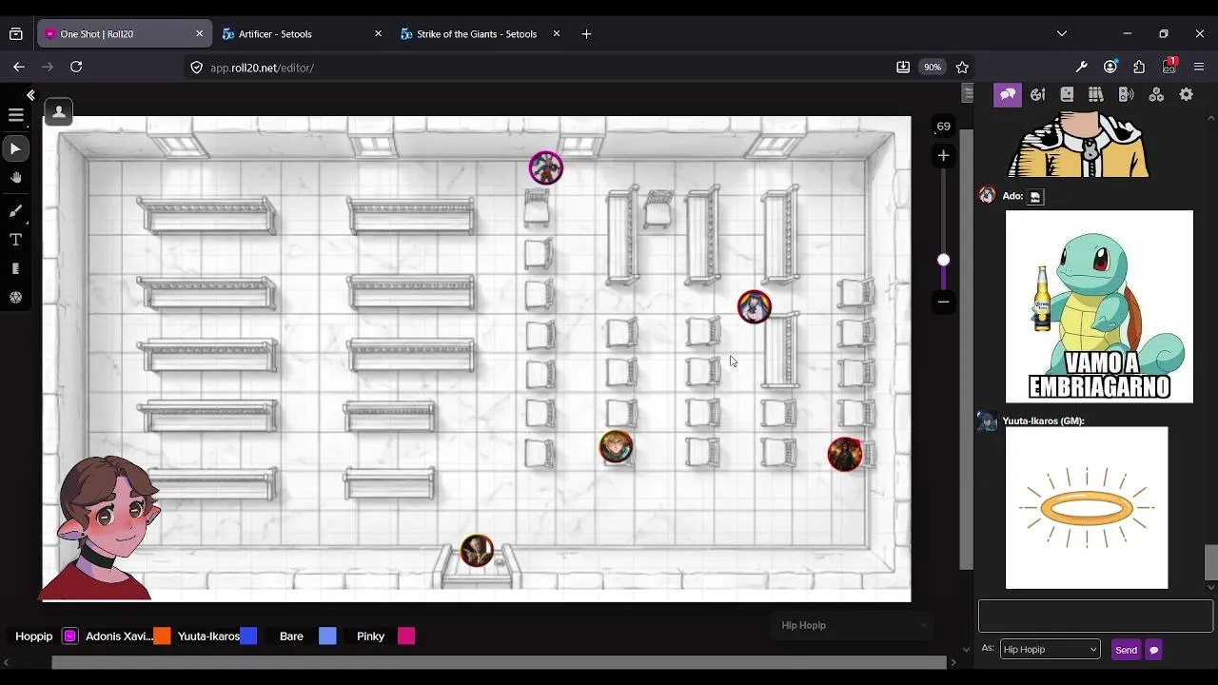Open My Settings gear tab
Viewport: 1218px width, 685px height.
1186,94
